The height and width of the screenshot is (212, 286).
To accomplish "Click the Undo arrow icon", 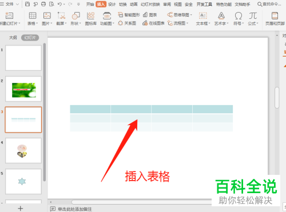I will click(59, 4).
